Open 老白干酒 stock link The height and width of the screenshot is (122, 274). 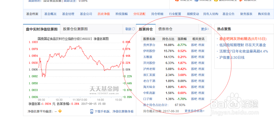click(149, 81)
